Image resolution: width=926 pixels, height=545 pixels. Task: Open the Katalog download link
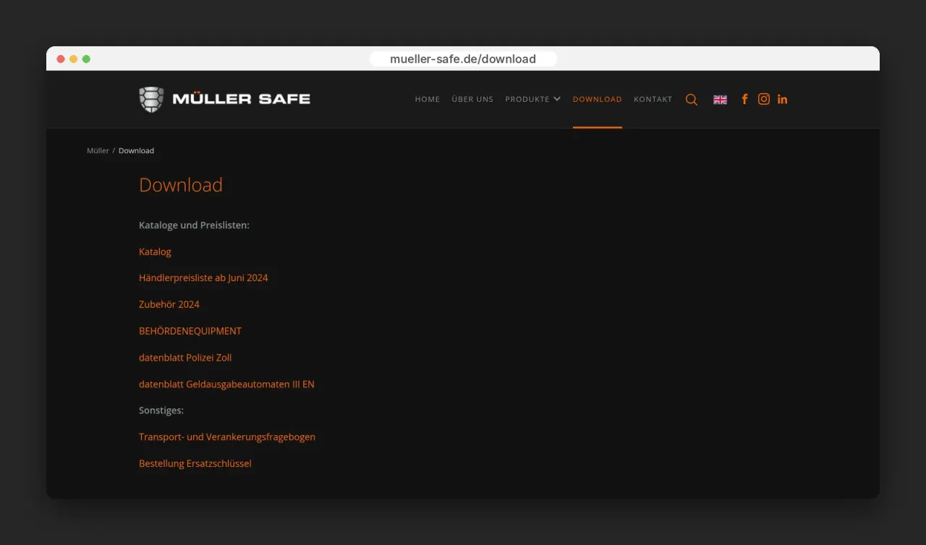155,252
